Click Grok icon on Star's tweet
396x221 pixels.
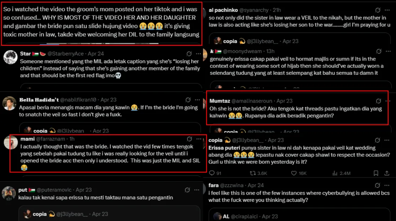188,54
